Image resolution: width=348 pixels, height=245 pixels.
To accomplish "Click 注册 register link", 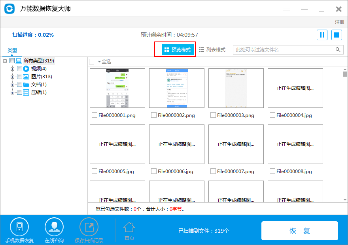I will click(340, 22).
